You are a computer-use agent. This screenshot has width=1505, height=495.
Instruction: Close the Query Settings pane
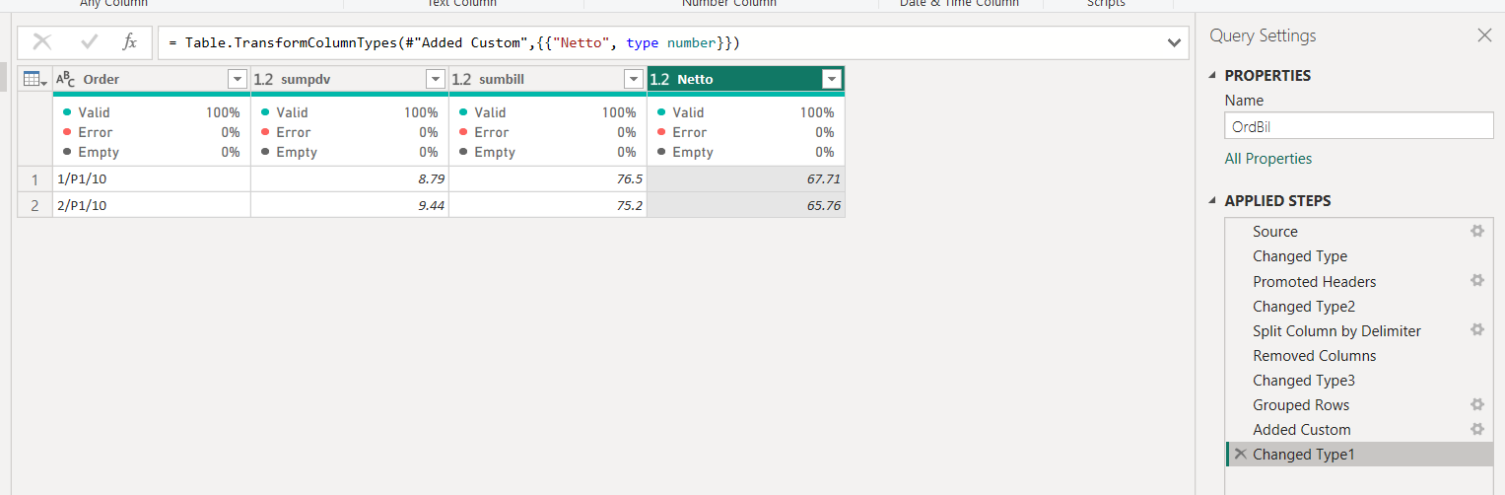click(x=1484, y=35)
